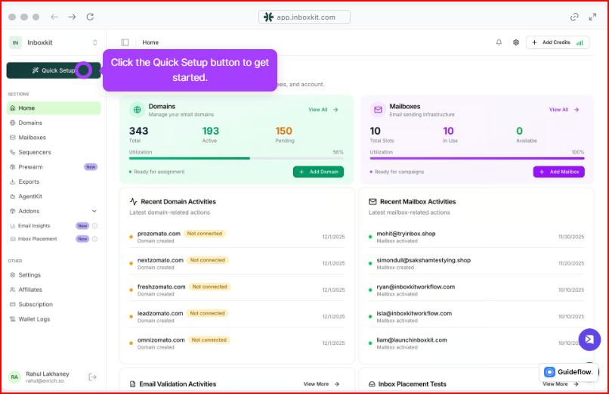Click the logout icon next to Rahul Lakhaney
Viewport: 609px width, 394px height.
coord(92,377)
